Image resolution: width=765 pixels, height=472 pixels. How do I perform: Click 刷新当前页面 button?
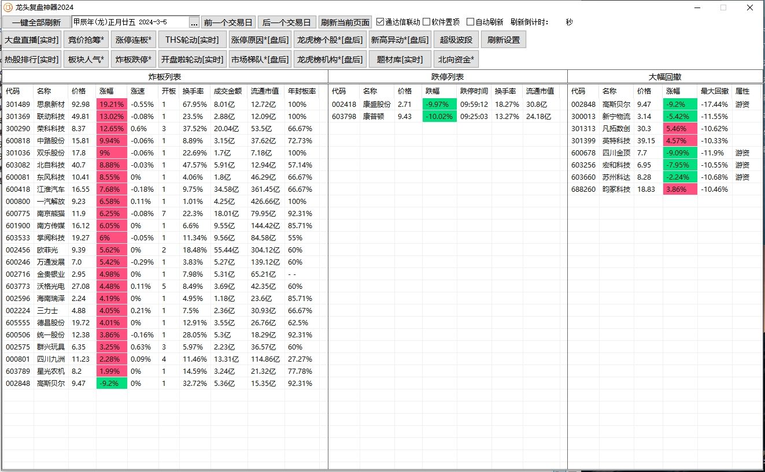click(x=345, y=23)
